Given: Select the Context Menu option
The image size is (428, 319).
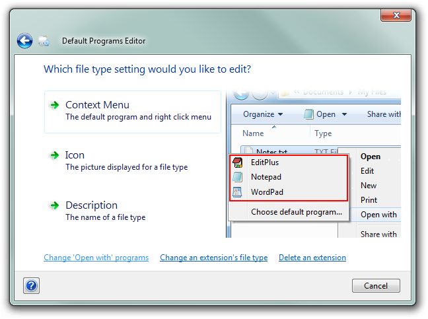Looking at the screenshot, I should click(132, 111).
